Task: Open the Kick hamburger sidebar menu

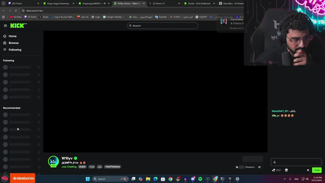Action: pyautogui.click(x=5, y=26)
